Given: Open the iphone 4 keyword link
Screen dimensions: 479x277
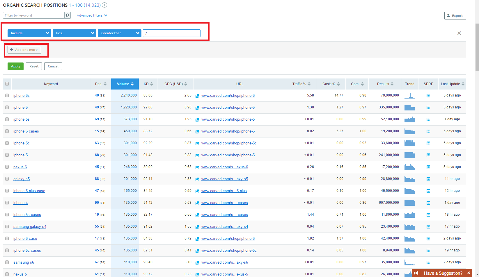Looking at the screenshot, I should click(x=20, y=203).
